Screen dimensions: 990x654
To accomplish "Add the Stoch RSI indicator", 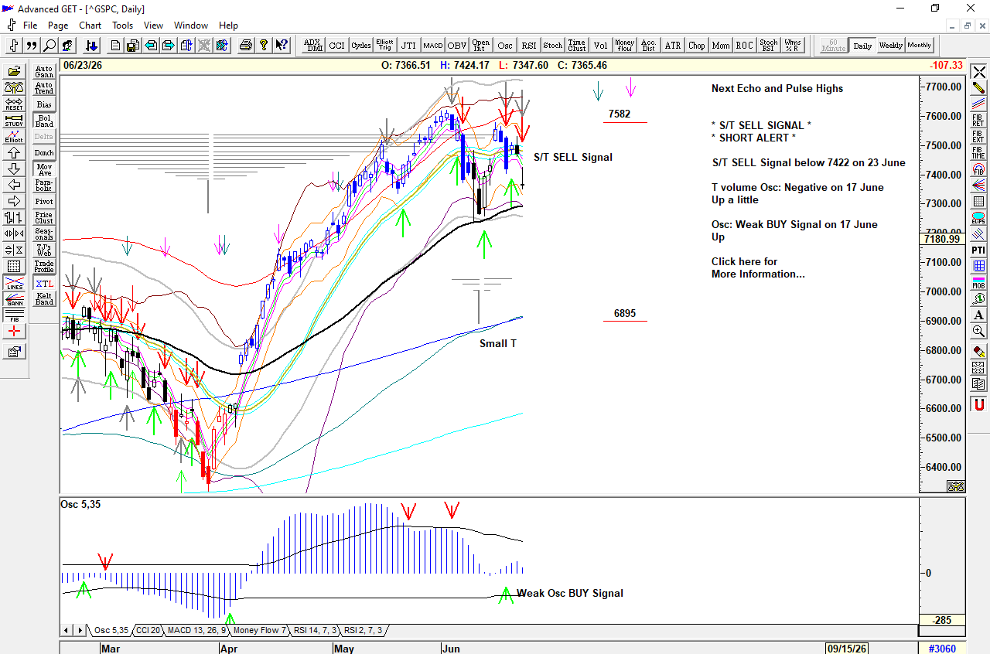I will click(768, 46).
